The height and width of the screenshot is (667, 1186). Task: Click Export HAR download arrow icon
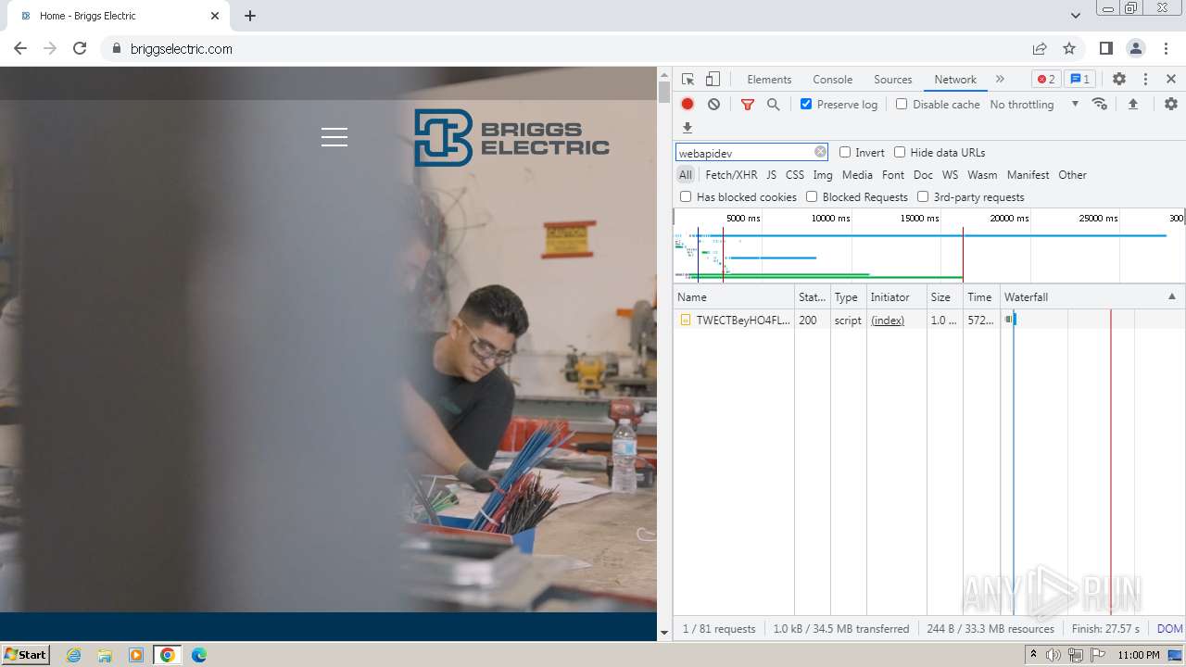click(x=688, y=128)
